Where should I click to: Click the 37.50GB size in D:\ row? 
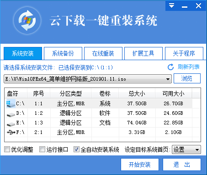(137, 113)
